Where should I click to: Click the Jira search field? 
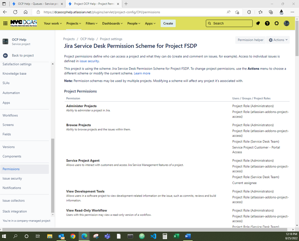tap(229, 23)
